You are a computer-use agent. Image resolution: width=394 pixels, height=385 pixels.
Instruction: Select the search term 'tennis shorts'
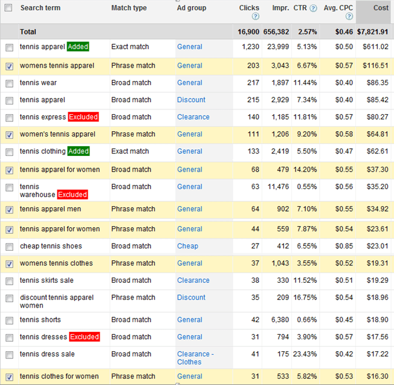click(x=40, y=320)
